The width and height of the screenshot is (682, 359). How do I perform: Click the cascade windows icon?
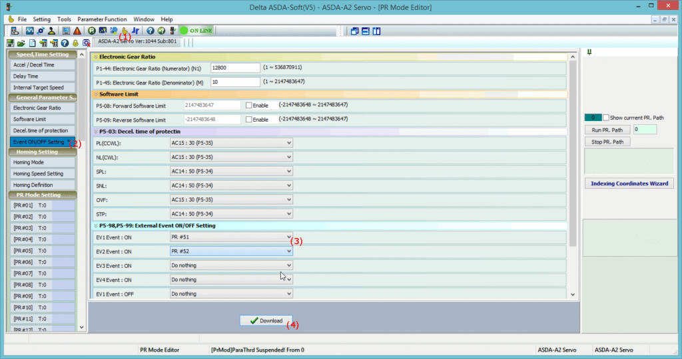[x=354, y=31]
